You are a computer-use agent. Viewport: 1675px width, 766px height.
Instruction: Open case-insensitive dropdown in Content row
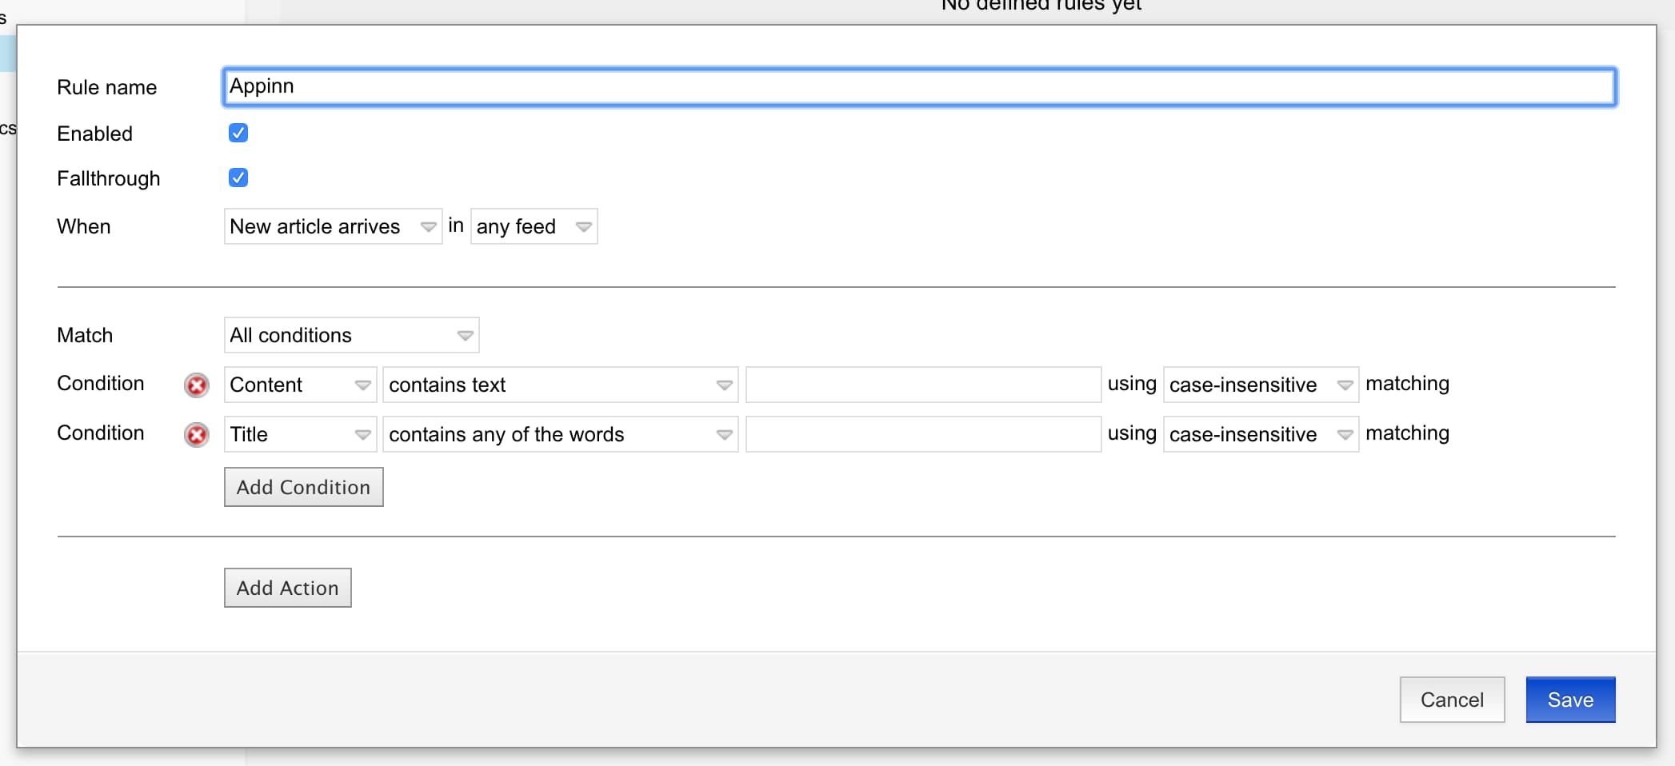[x=1261, y=385]
